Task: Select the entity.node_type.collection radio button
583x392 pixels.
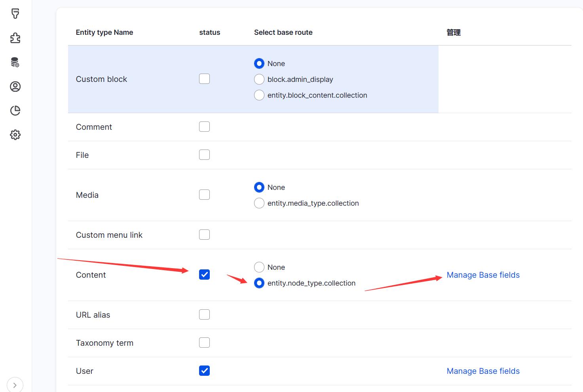Action: pos(259,283)
